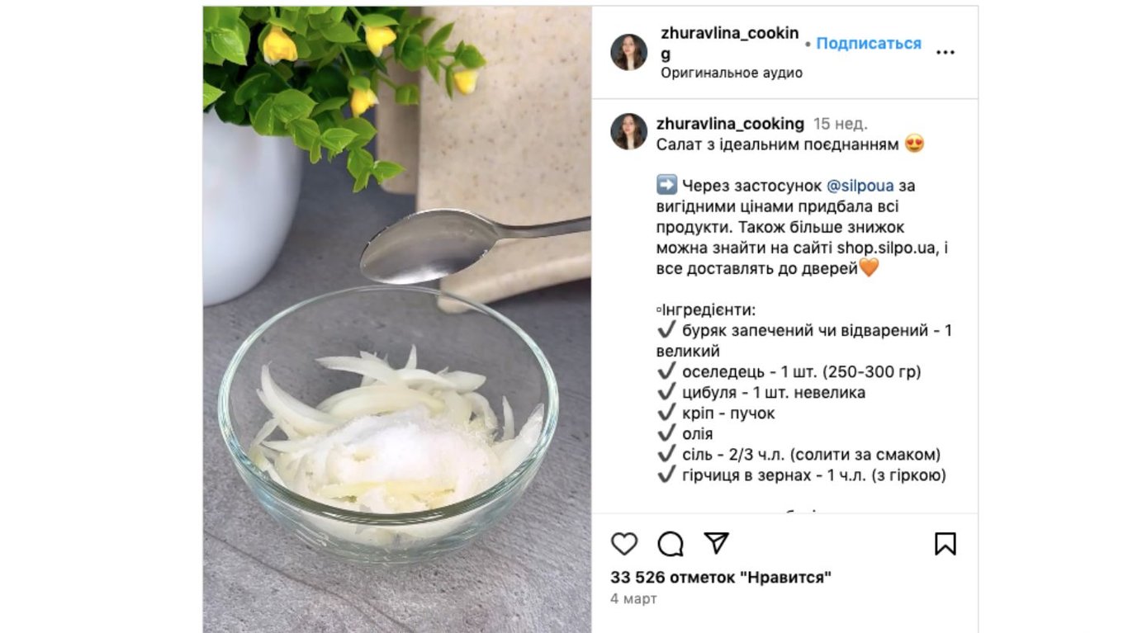Screen dimensions: 1128x633
Task: Click the video of onions in bowl
Action: (x=397, y=319)
